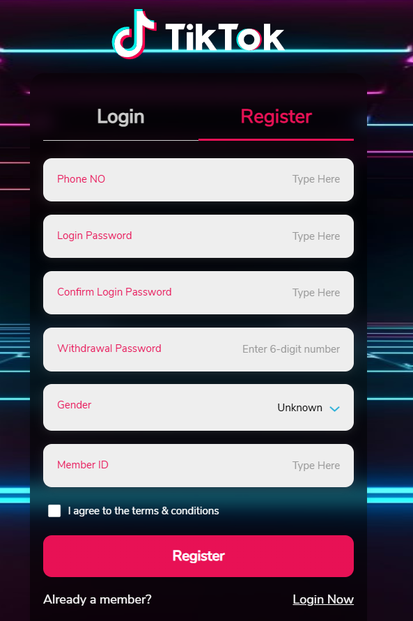
Task: Focus the Withdrawal Password 6-digit field
Action: click(198, 349)
